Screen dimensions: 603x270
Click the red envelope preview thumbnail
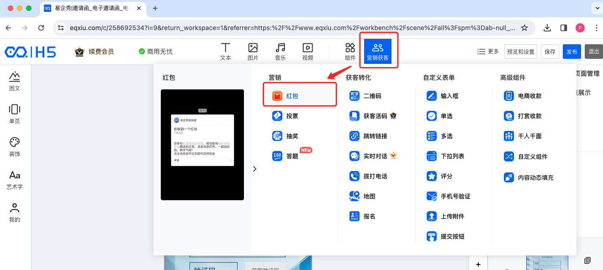[x=202, y=145]
